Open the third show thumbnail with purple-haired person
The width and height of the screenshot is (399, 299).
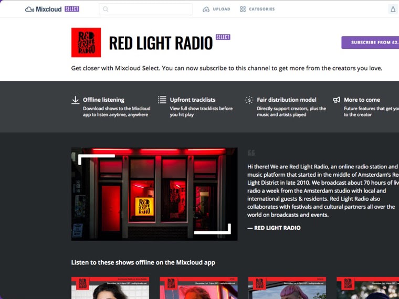tap(287, 288)
